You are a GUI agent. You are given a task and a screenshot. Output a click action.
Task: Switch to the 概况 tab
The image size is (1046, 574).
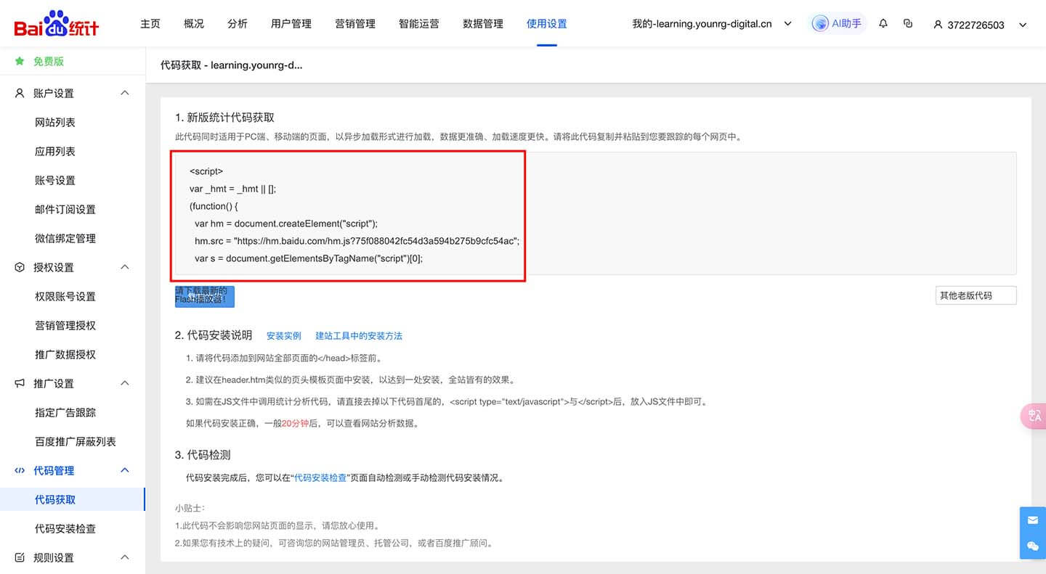[x=194, y=24]
